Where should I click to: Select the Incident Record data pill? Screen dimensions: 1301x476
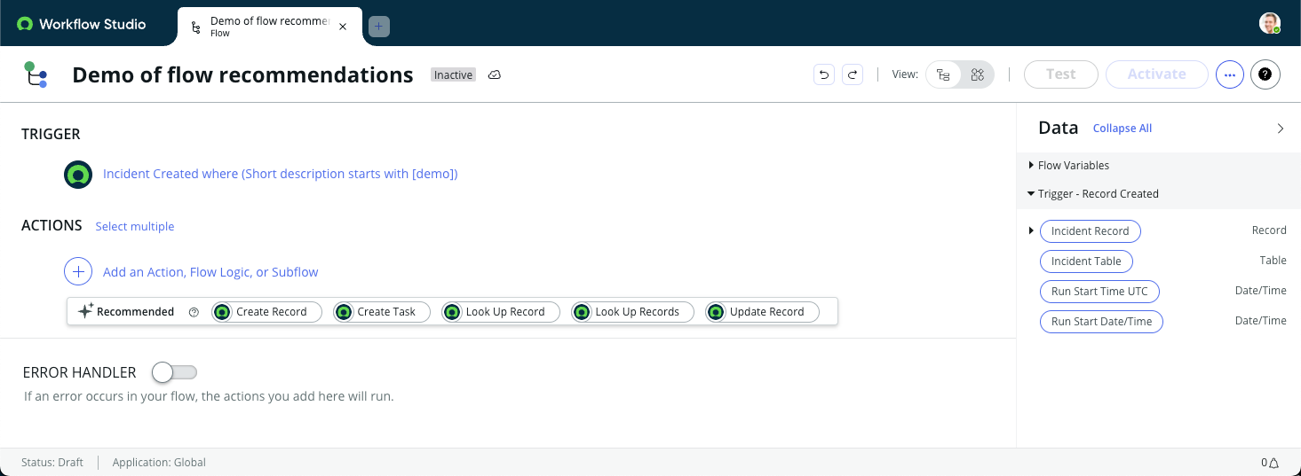(x=1090, y=231)
